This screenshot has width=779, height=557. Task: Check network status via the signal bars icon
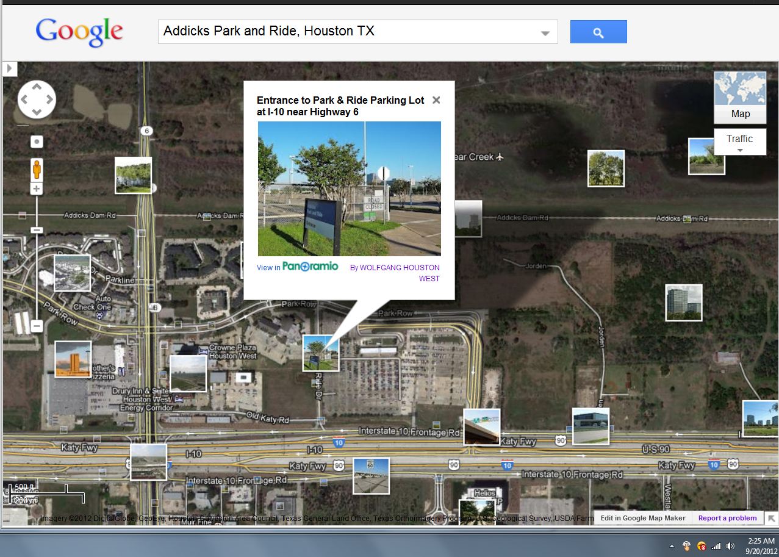(717, 545)
